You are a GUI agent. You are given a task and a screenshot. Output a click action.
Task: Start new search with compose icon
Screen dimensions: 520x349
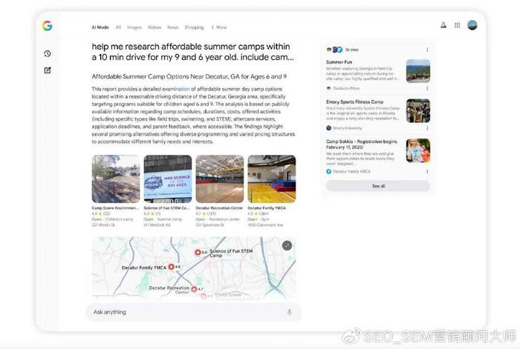point(48,70)
